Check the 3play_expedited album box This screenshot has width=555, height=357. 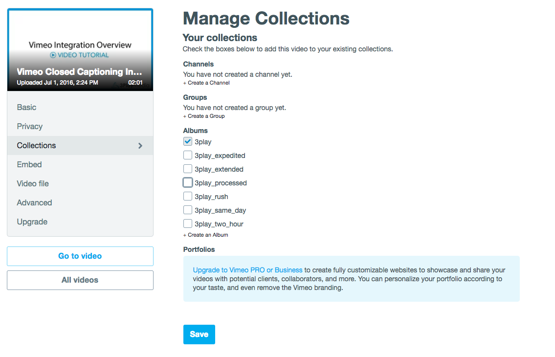tap(188, 155)
